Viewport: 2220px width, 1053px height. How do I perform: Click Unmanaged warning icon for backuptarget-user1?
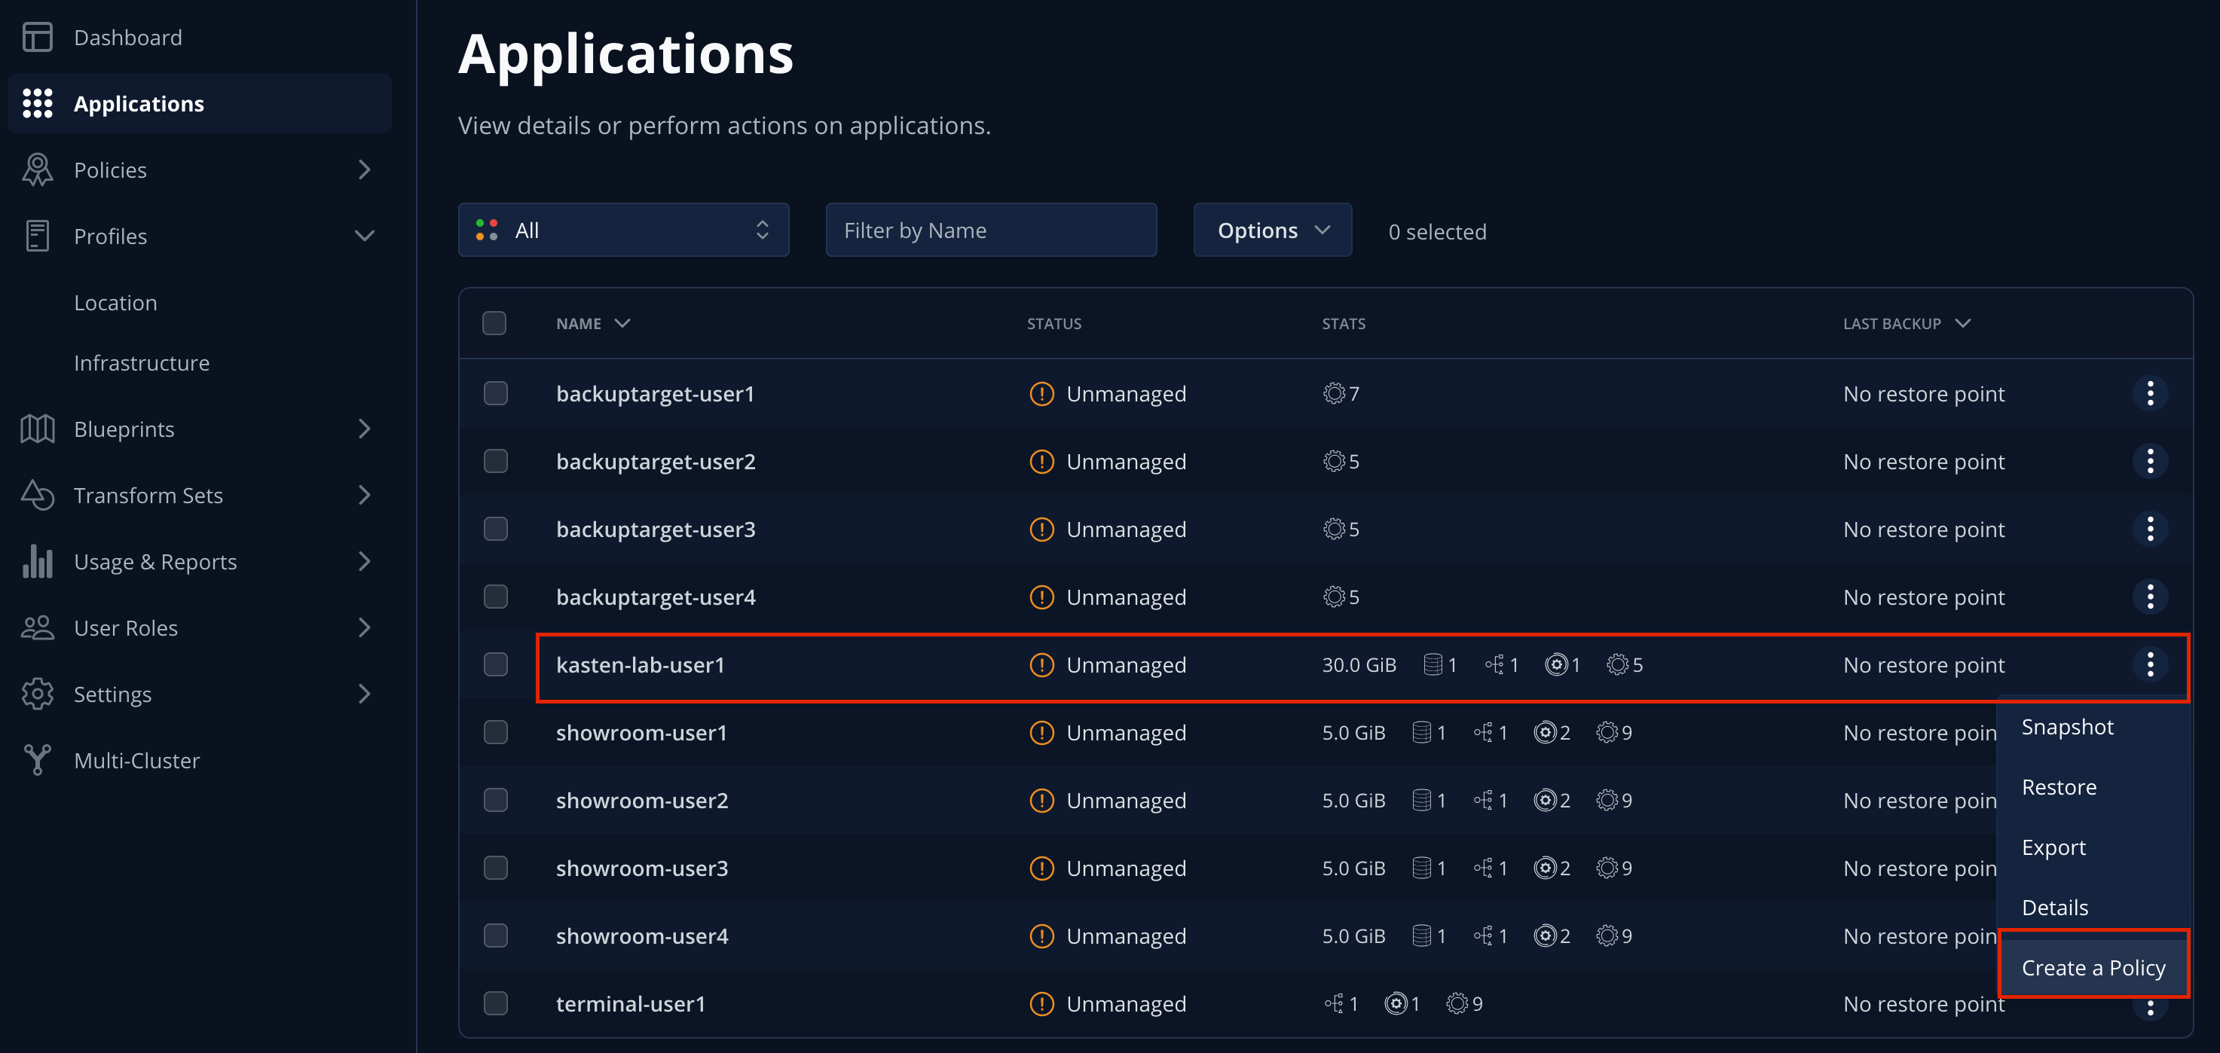pos(1042,394)
